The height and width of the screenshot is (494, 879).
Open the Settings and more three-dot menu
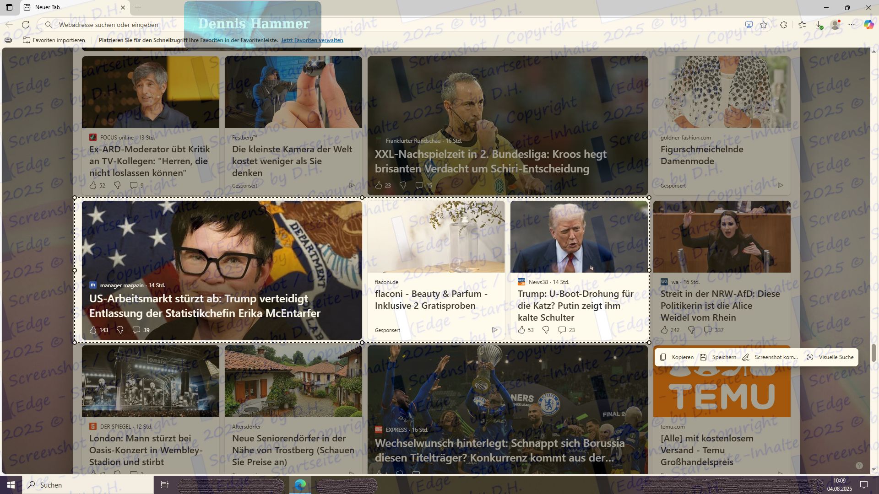(852, 25)
